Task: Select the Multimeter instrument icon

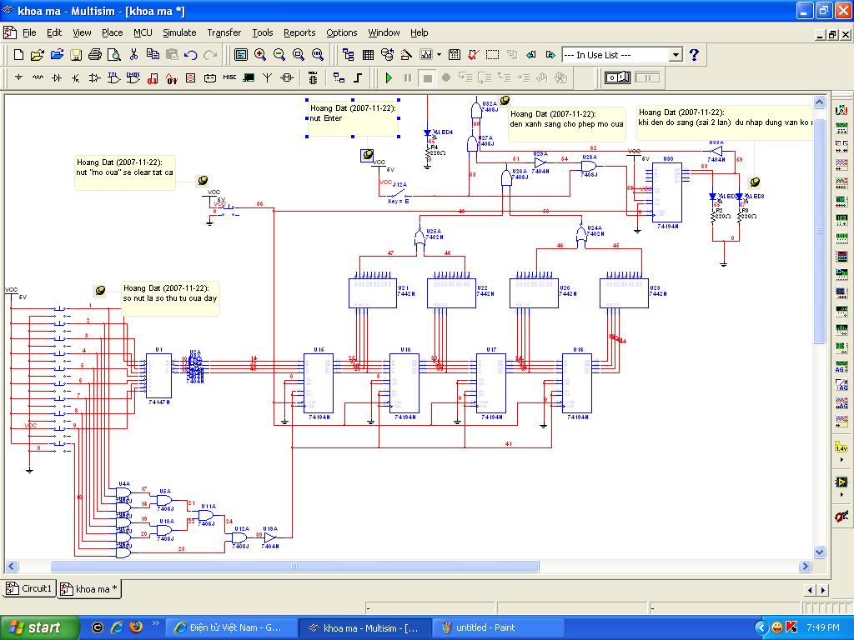Action: [841, 111]
